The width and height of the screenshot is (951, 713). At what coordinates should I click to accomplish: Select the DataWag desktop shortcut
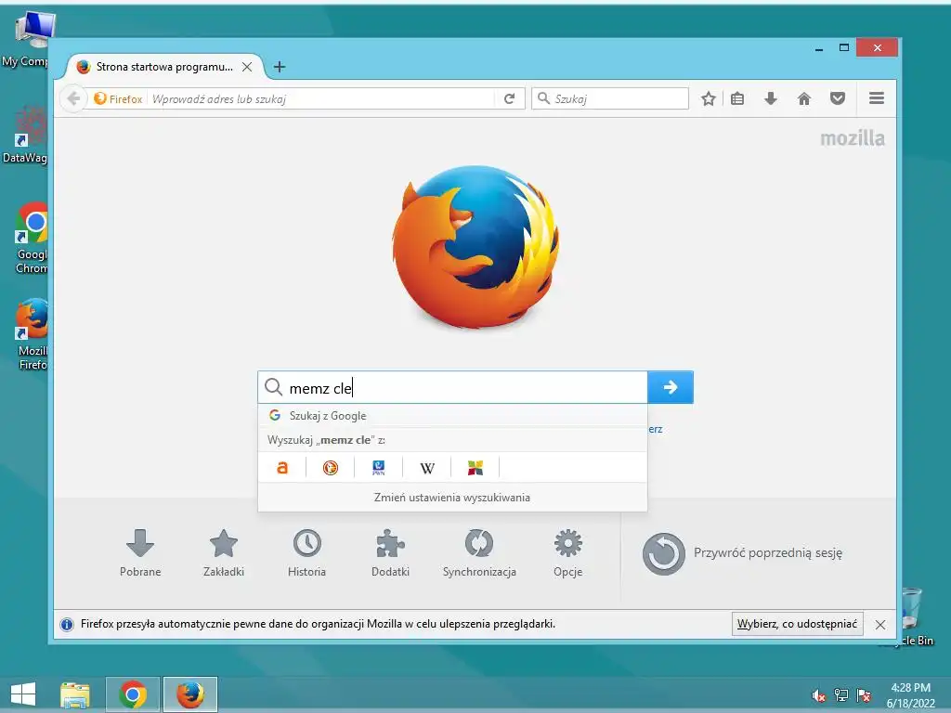[25, 135]
